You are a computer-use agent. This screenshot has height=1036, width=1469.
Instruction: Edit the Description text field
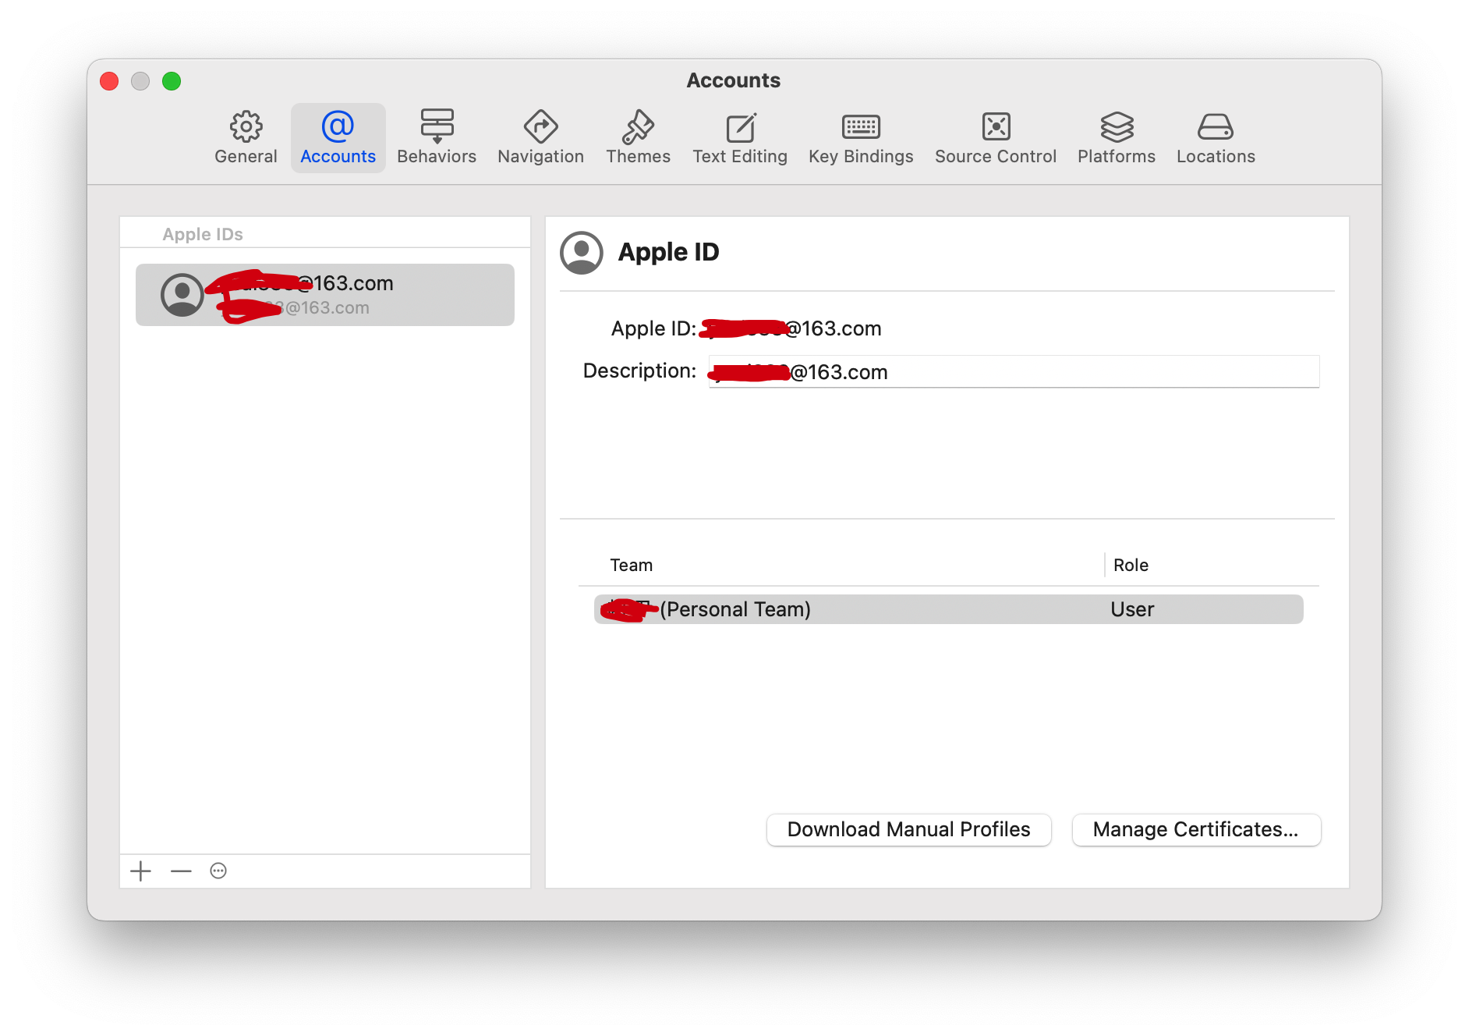1014,371
